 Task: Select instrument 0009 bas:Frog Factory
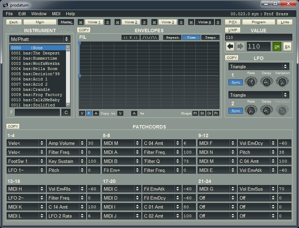coord(38,95)
